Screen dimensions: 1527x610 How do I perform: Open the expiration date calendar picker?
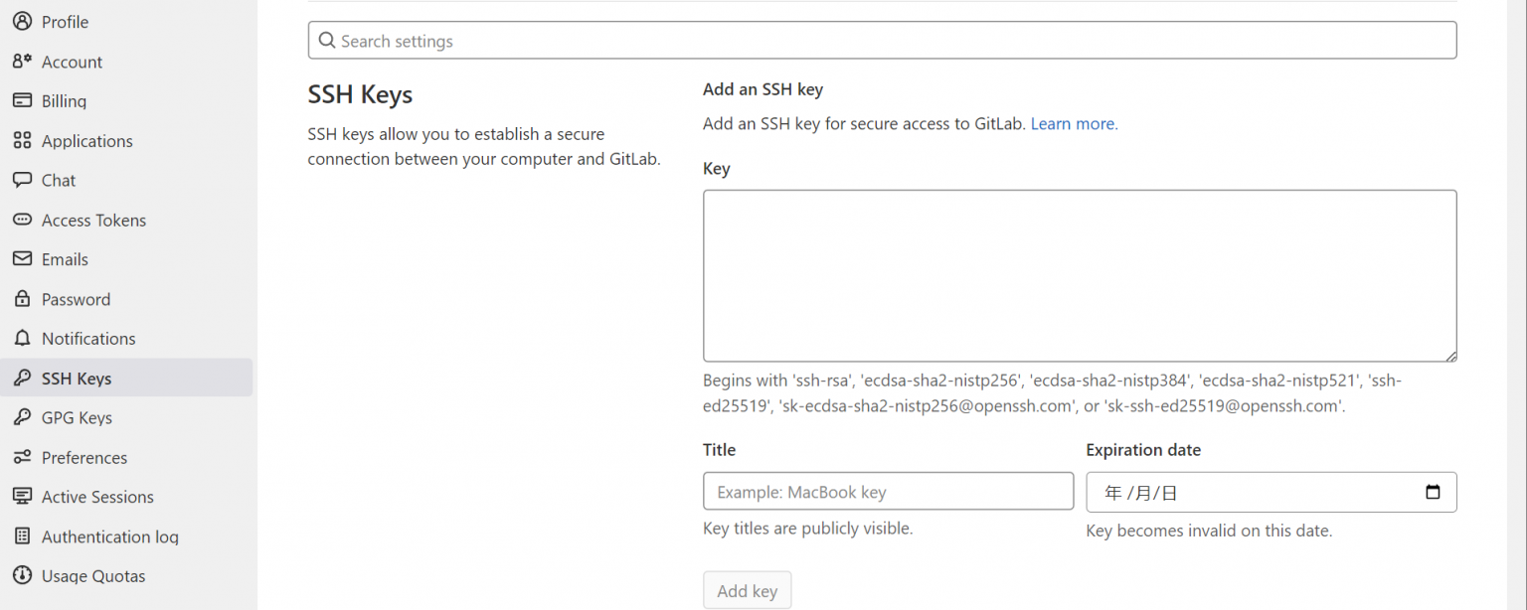pos(1433,492)
